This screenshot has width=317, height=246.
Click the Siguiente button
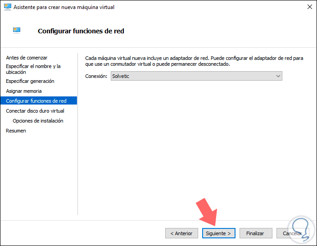[x=218, y=233]
